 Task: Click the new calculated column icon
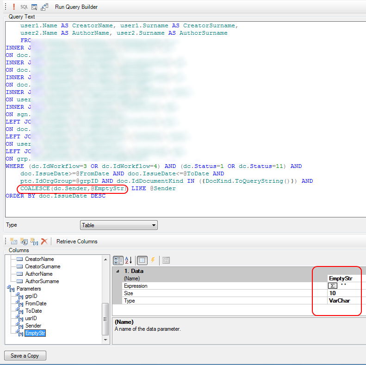click(x=24, y=241)
